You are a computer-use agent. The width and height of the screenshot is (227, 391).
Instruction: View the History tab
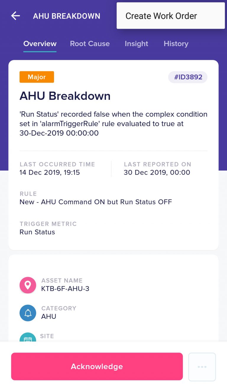click(176, 44)
